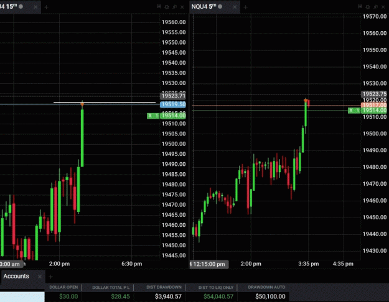Click the 6:30 pm time axis label

click(x=132, y=264)
